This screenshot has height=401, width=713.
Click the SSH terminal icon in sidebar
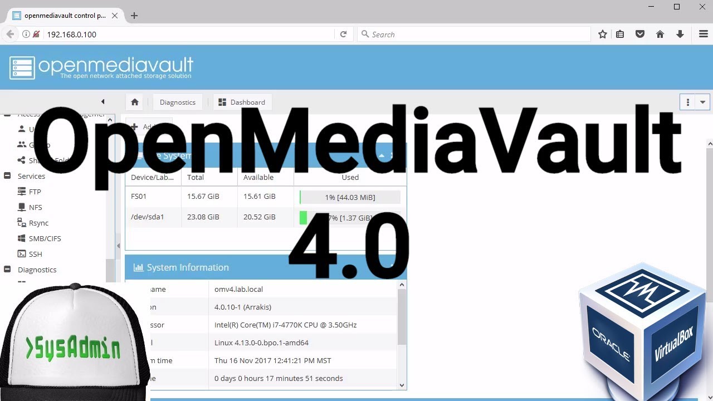tap(22, 254)
